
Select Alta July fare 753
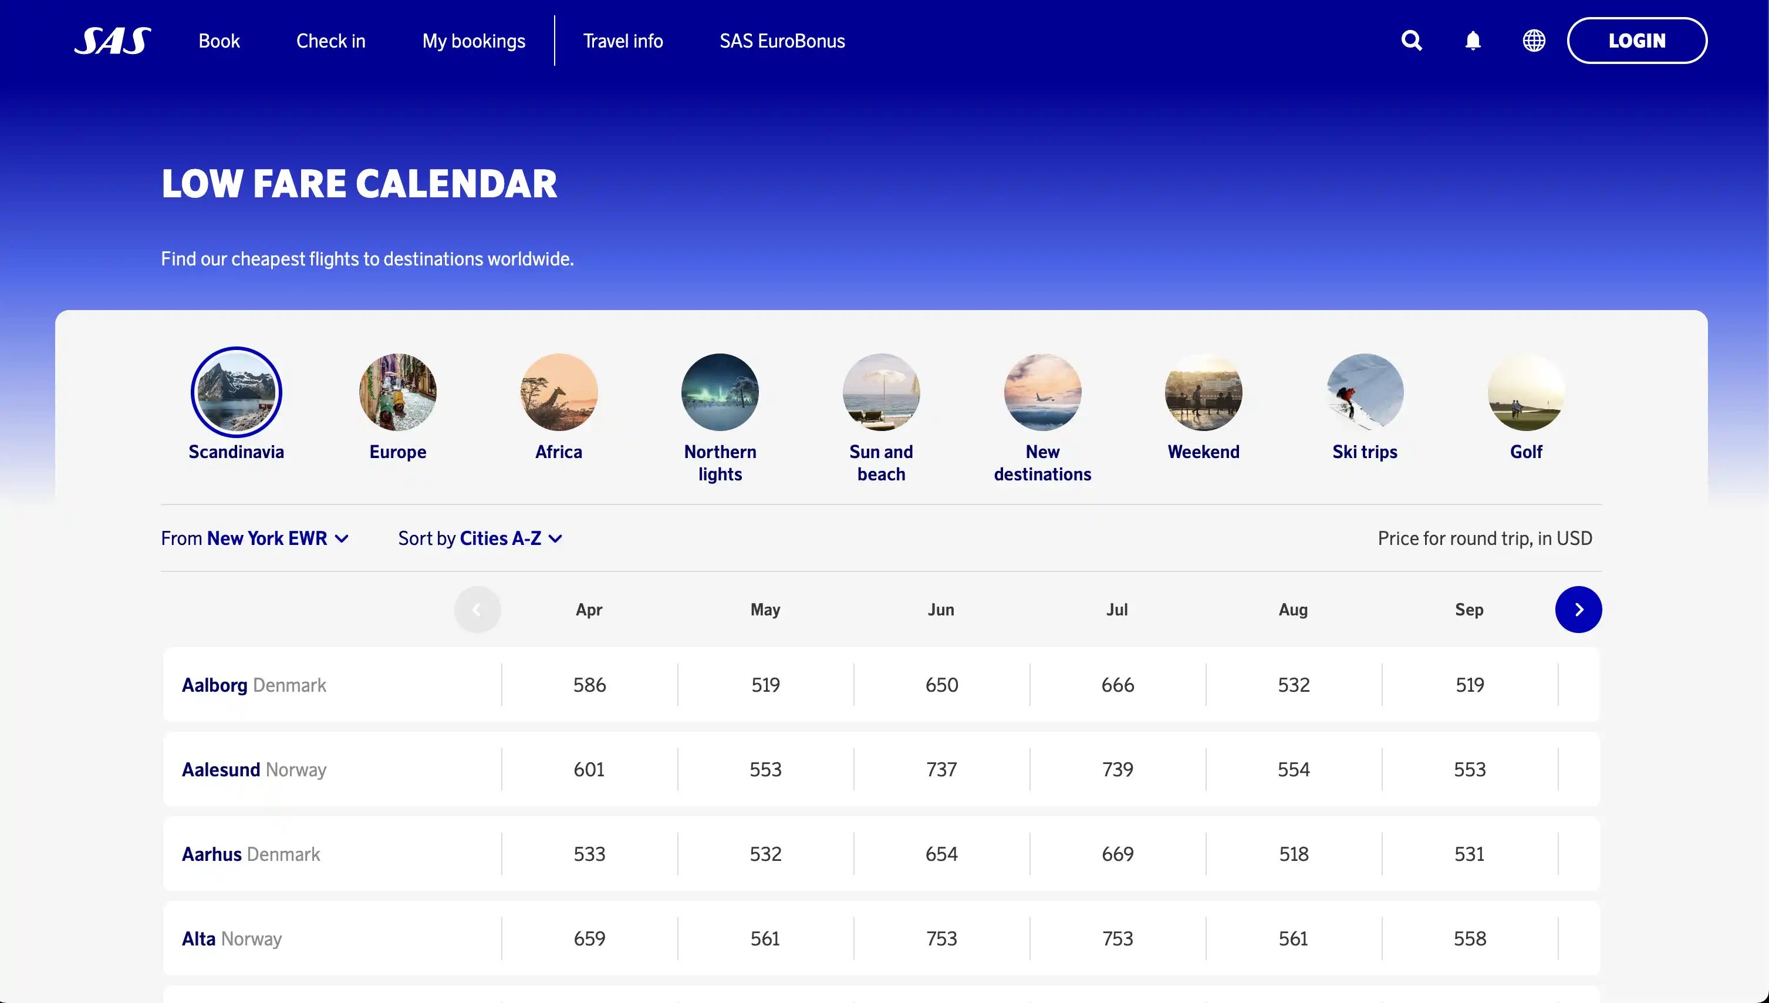tap(1118, 938)
